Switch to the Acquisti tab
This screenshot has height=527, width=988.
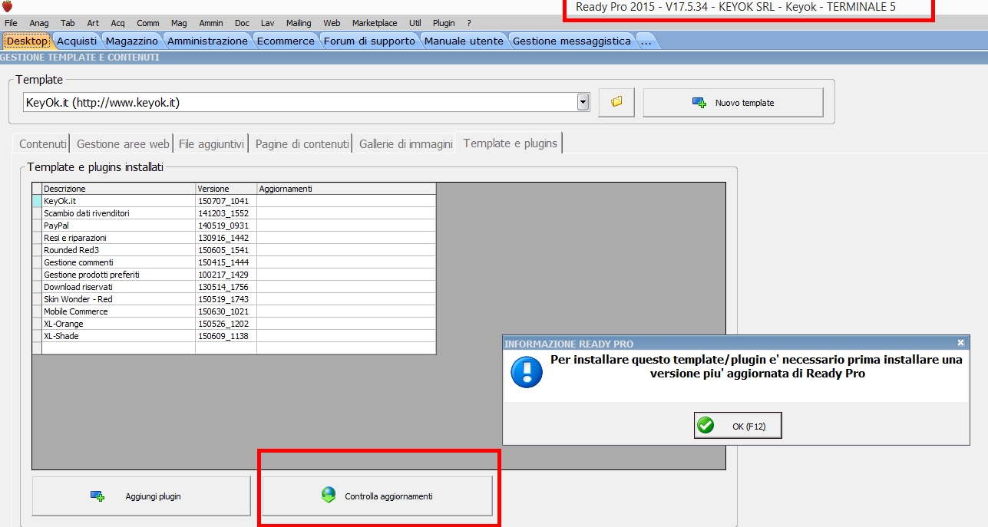click(77, 41)
